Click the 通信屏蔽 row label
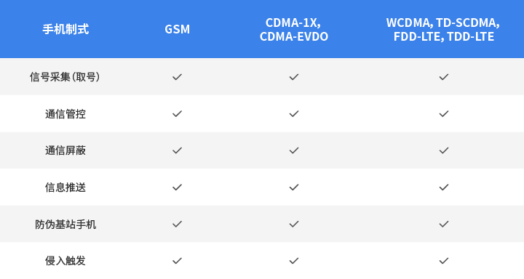The width and height of the screenshot is (524, 279). click(x=65, y=150)
